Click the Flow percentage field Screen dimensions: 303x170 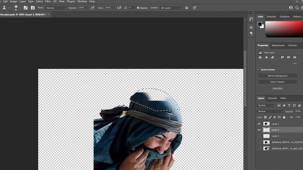pos(108,8)
